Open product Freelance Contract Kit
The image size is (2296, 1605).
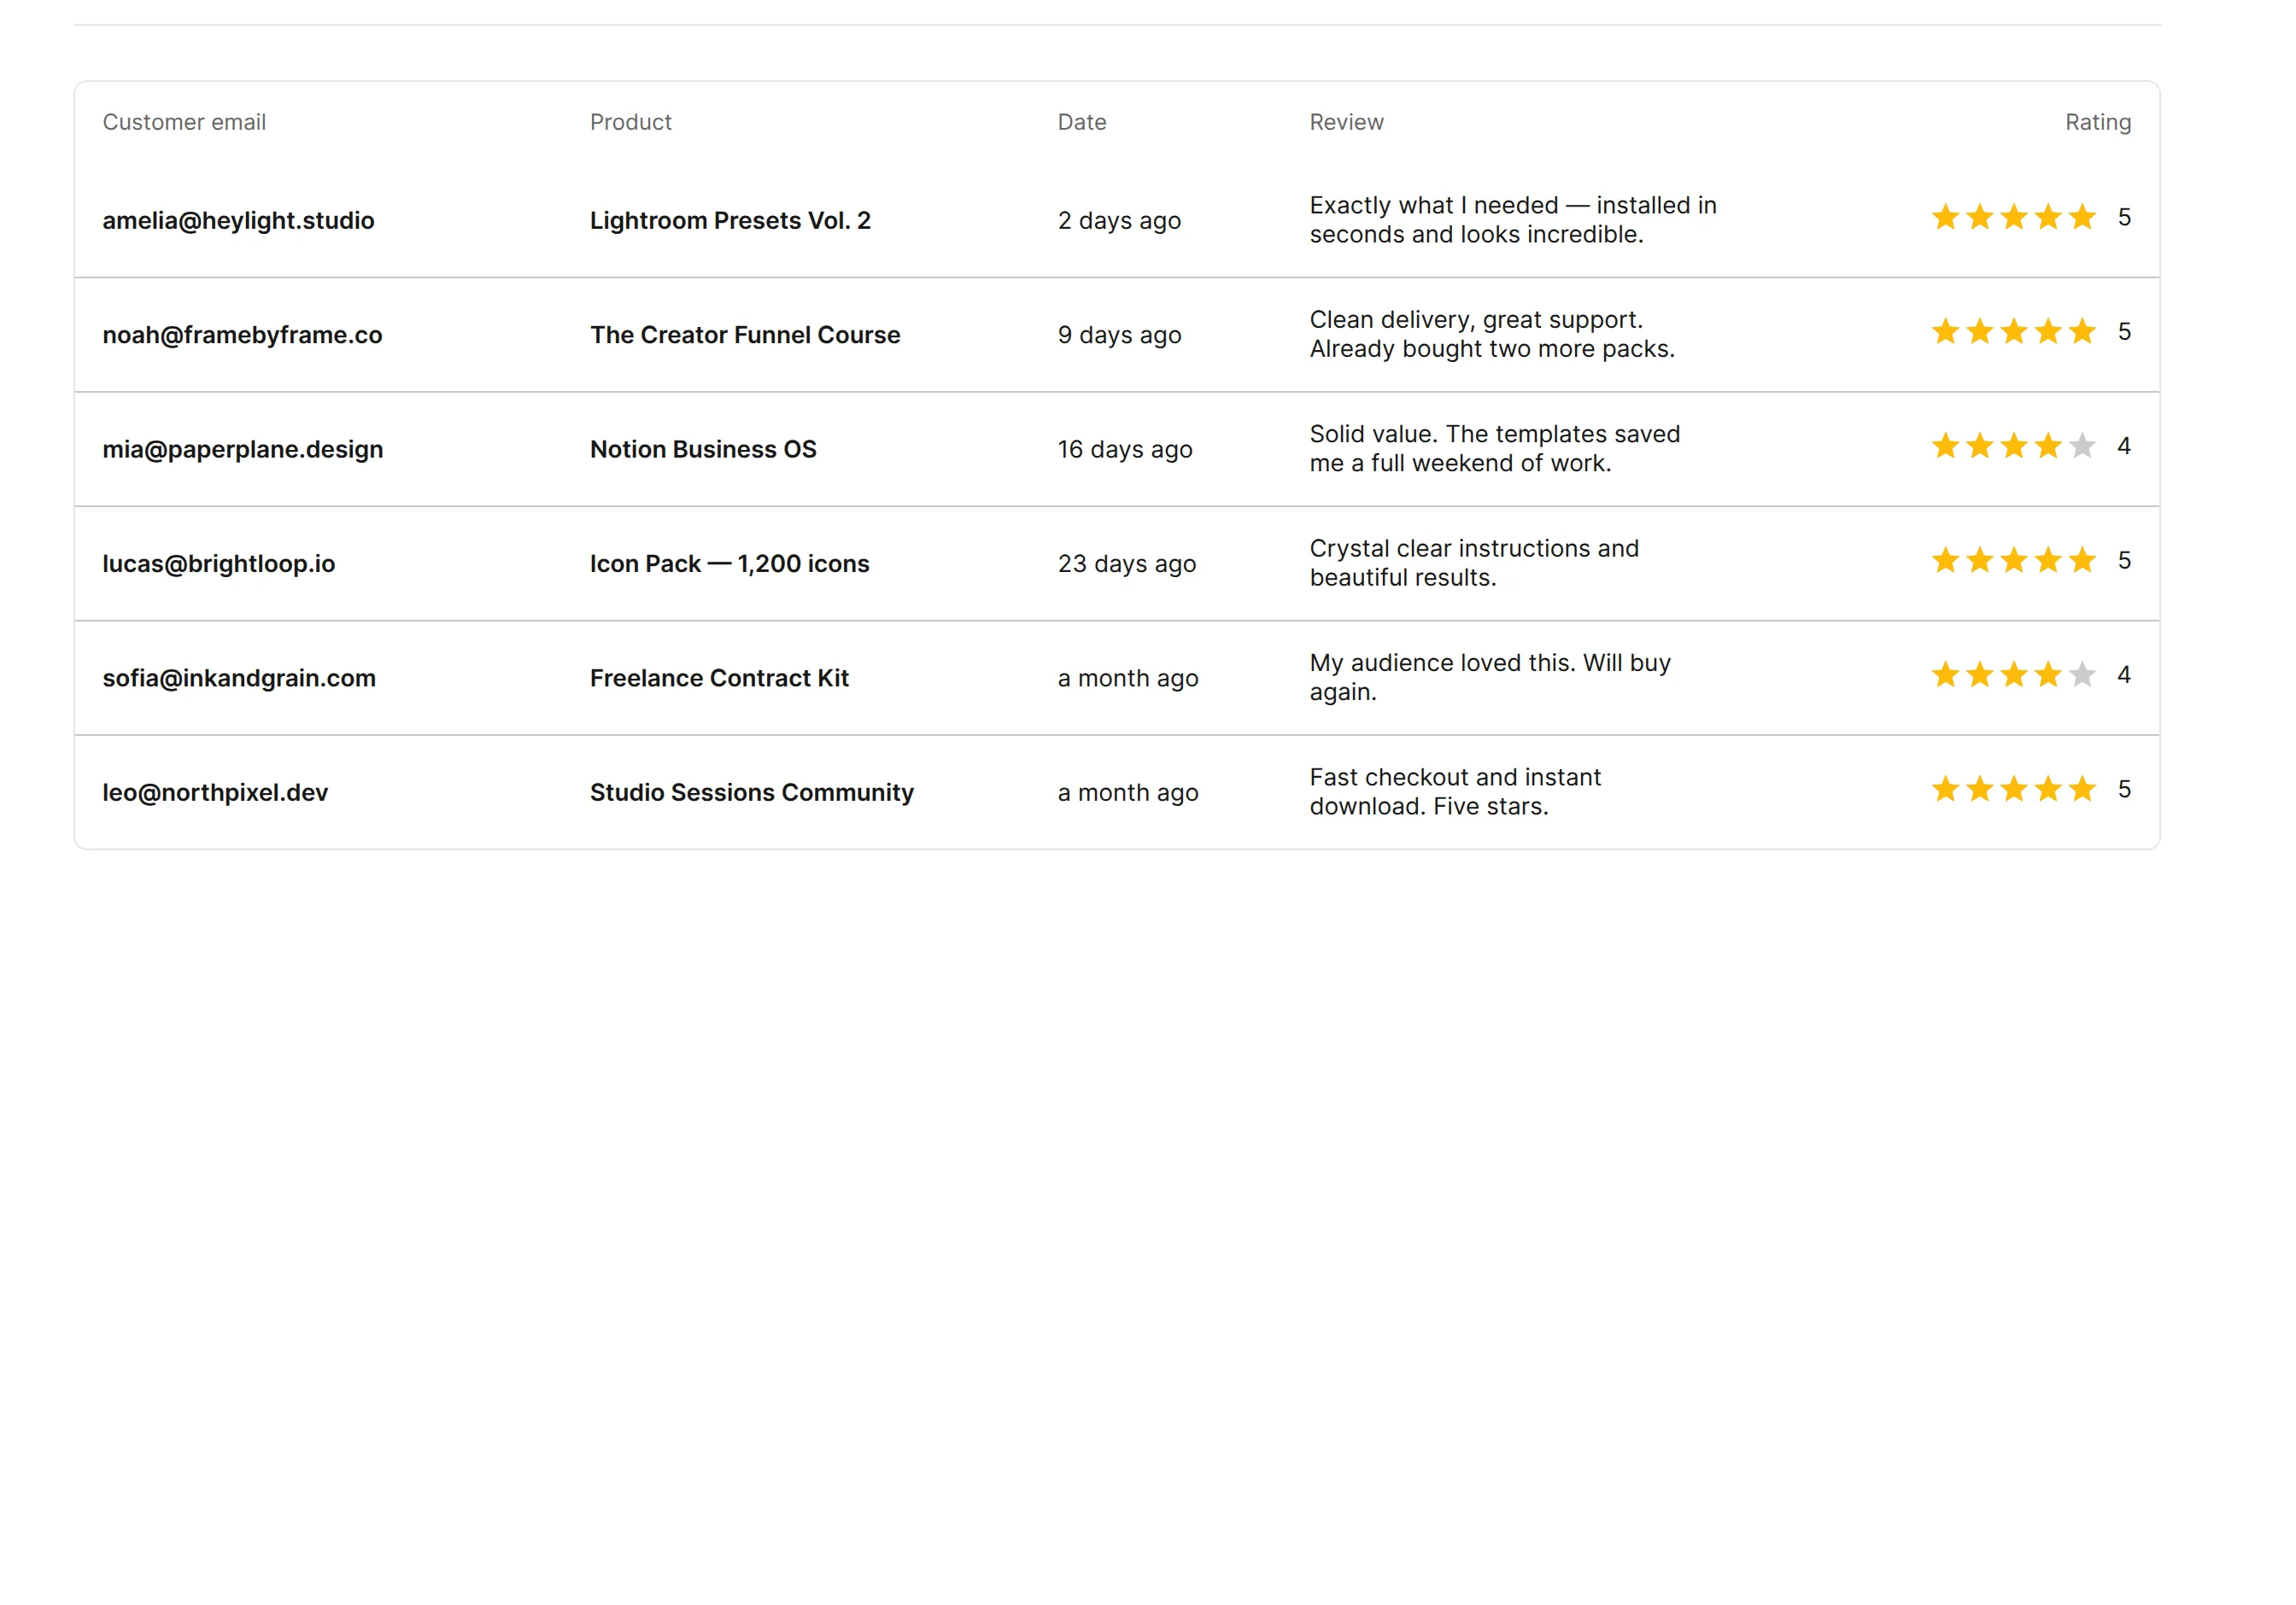coord(719,679)
